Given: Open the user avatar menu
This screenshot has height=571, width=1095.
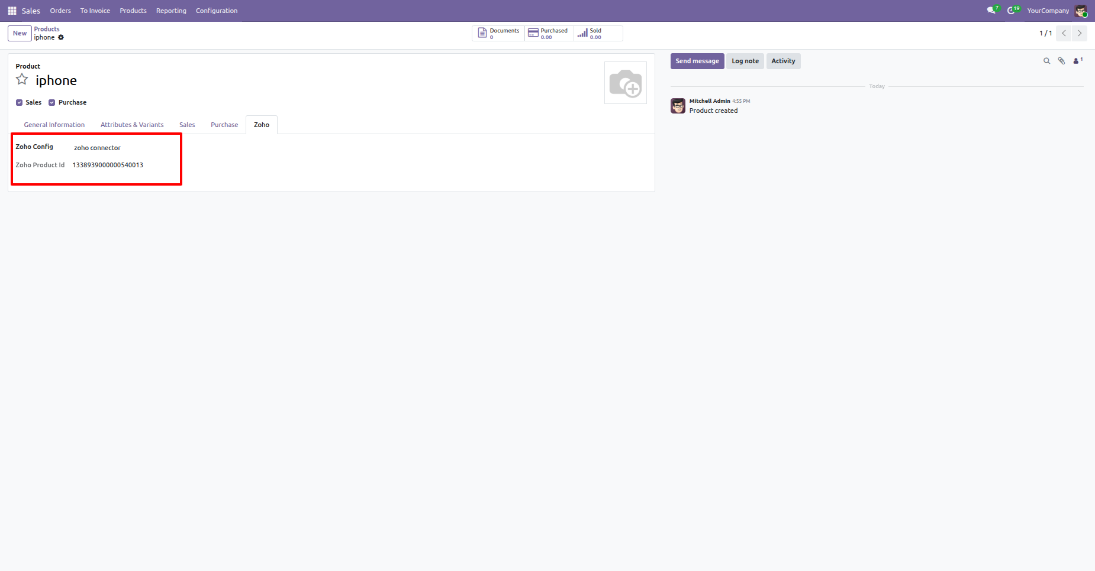Looking at the screenshot, I should (x=1081, y=11).
